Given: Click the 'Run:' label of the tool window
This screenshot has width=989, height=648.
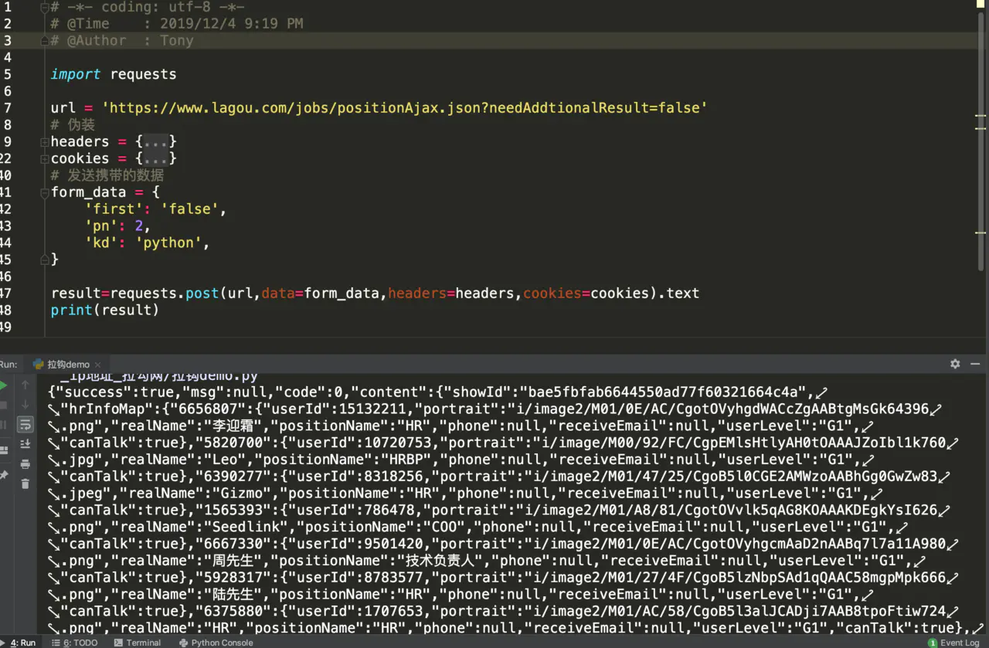Looking at the screenshot, I should (x=8, y=364).
